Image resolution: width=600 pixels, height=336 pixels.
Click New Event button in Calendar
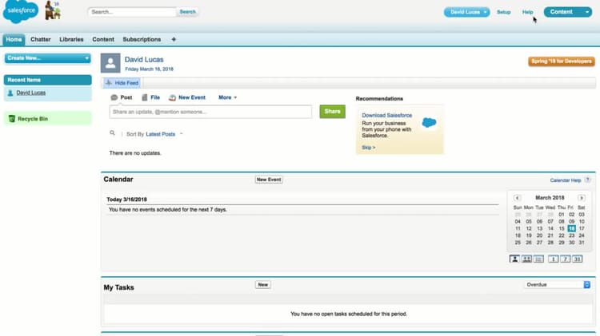pyautogui.click(x=269, y=180)
